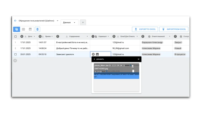This screenshot has height=113, width=201.
Task: Add new row with circular plus
Action: (15, 61)
